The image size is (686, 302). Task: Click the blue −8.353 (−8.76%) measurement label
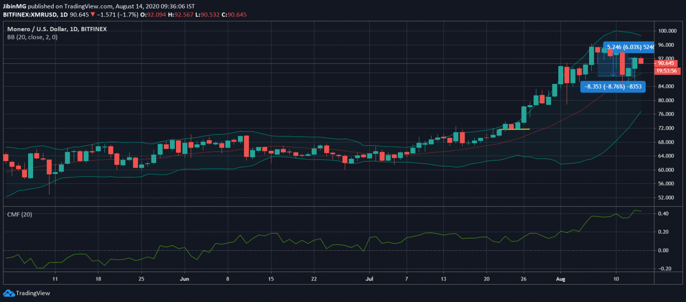pos(613,87)
